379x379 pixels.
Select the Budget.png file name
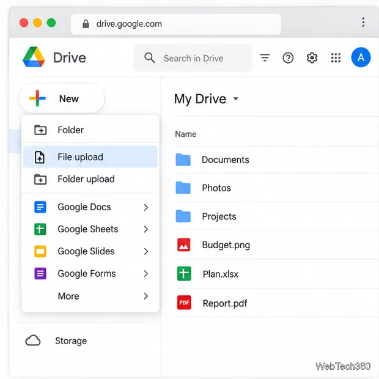(226, 245)
